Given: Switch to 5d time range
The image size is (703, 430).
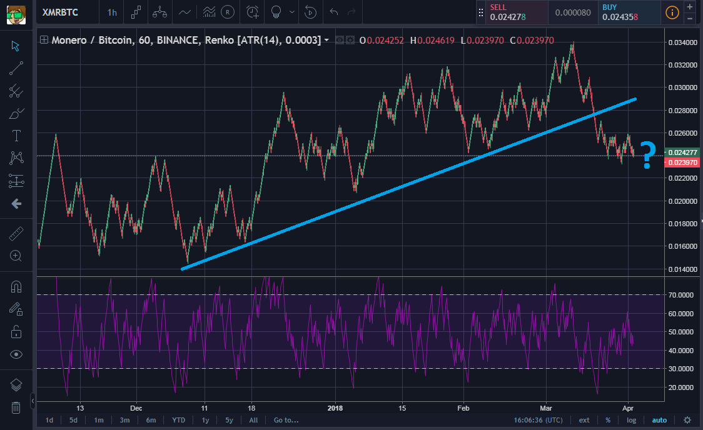Looking at the screenshot, I should pos(74,420).
